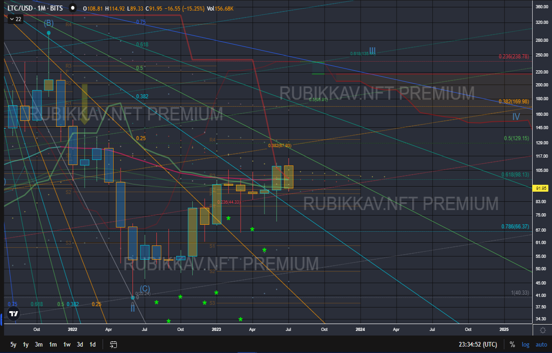Select the 1d date range
This screenshot has width=552, height=353.
(92, 344)
